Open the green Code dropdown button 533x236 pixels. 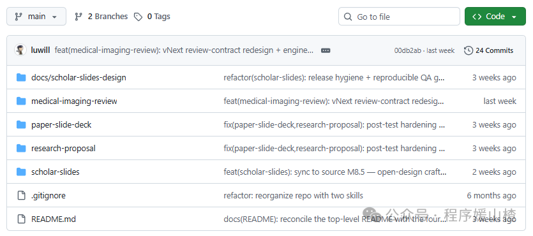coord(495,17)
